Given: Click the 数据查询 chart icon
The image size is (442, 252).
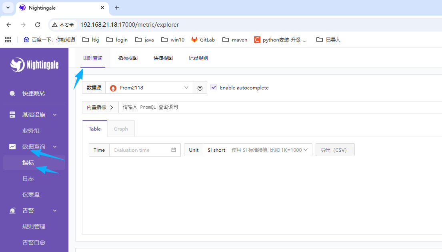Looking at the screenshot, I should coord(12,147).
